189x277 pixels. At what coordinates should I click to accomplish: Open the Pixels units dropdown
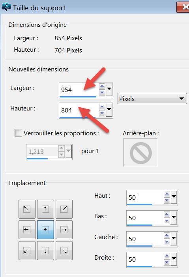152,99
